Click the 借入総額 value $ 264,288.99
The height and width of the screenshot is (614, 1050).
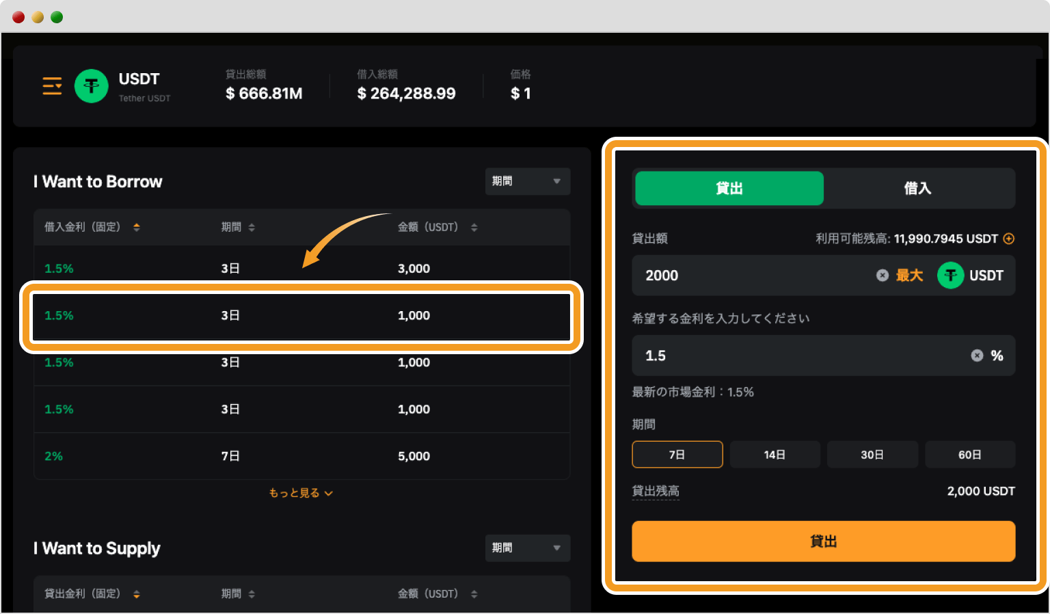406,94
